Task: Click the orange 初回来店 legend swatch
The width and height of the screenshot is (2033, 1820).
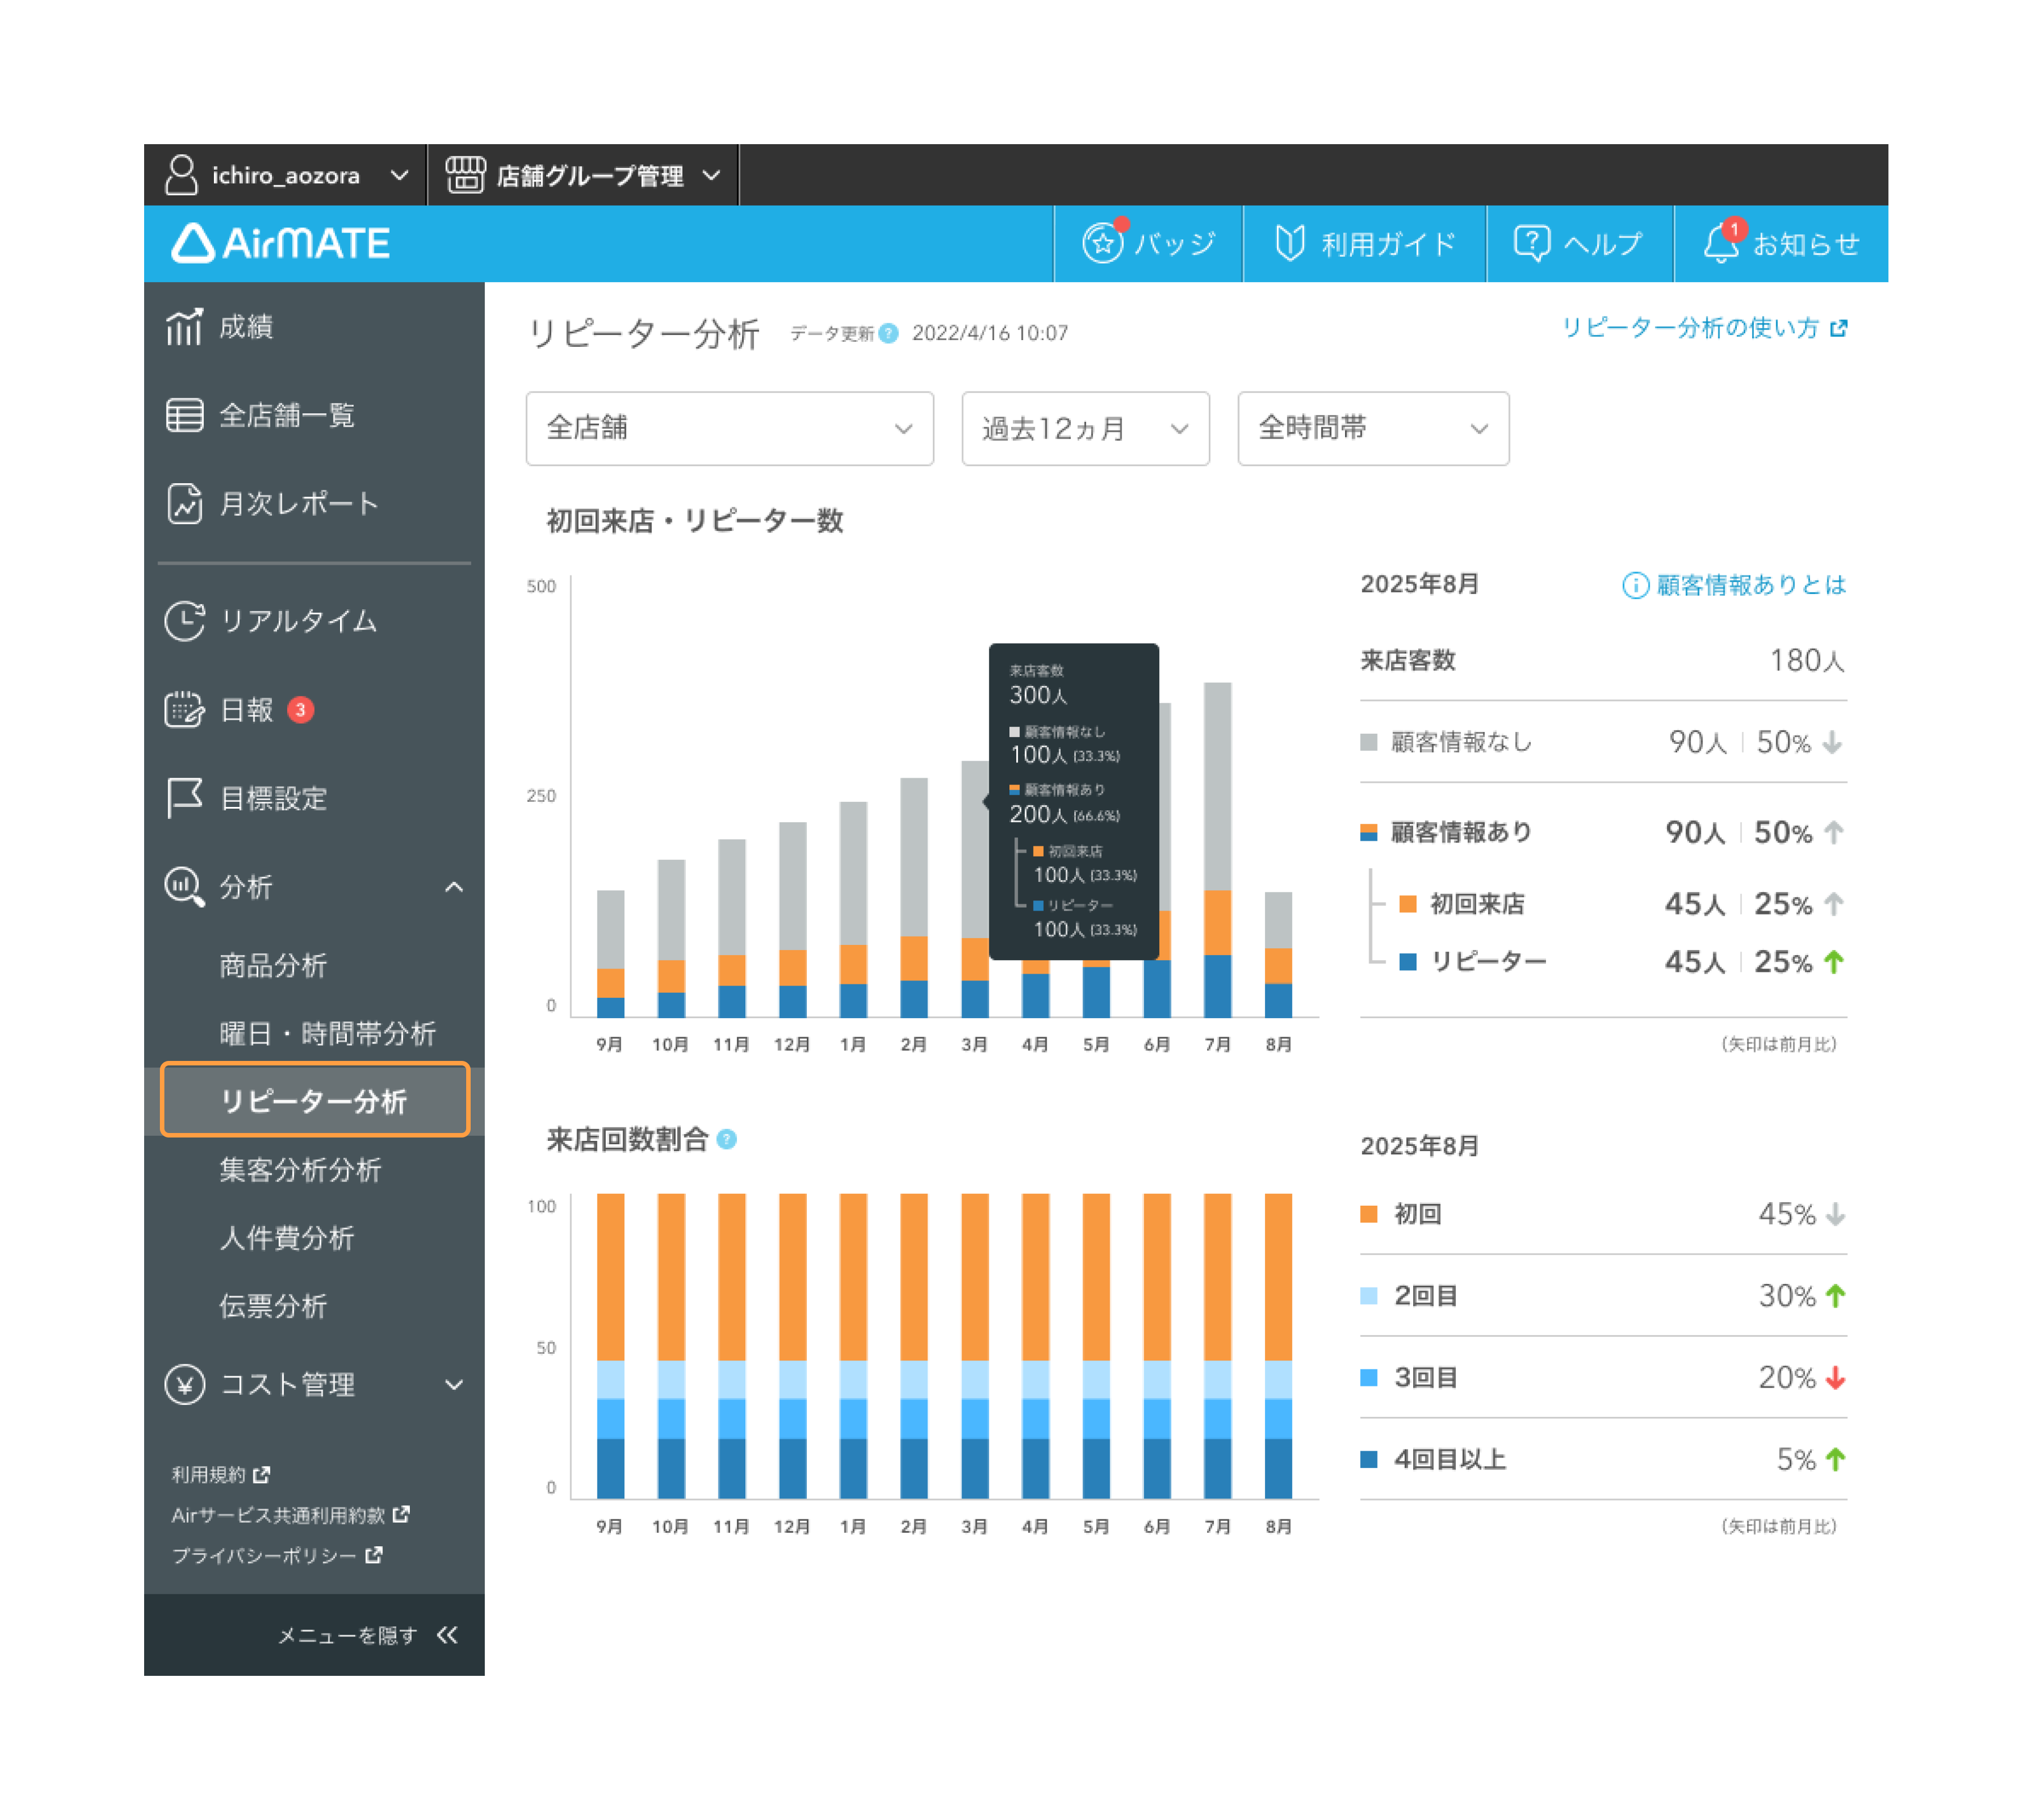Action: [1407, 904]
